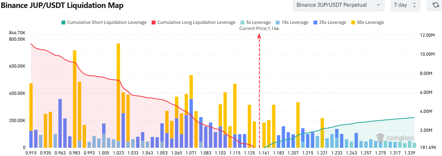Expand the 7 day range selector

point(405,5)
